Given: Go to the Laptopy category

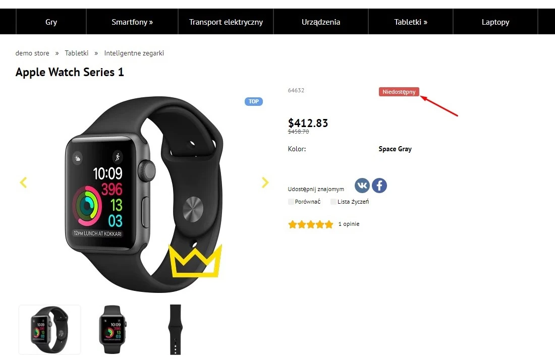Looking at the screenshot, I should (495, 22).
